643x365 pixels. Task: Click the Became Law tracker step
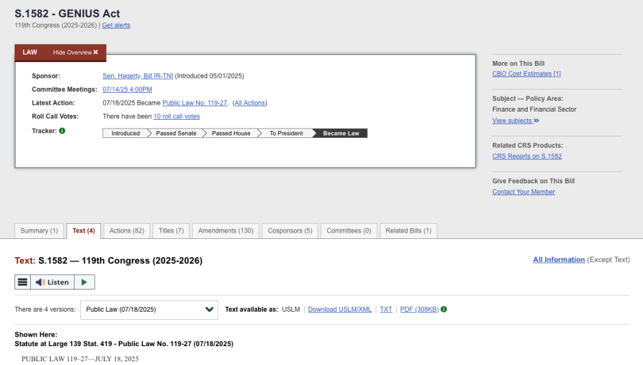(x=341, y=133)
